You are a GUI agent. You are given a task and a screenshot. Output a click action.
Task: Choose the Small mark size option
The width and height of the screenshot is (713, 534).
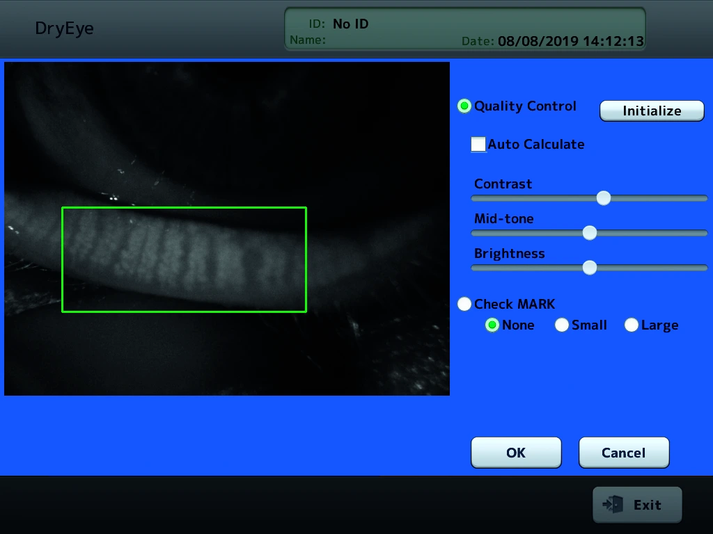[562, 325]
